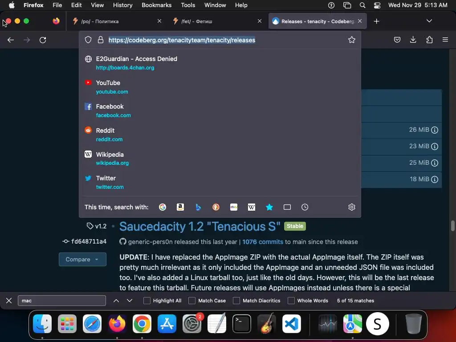Jump to previous find match
456x342 pixels.
[x=116, y=301]
